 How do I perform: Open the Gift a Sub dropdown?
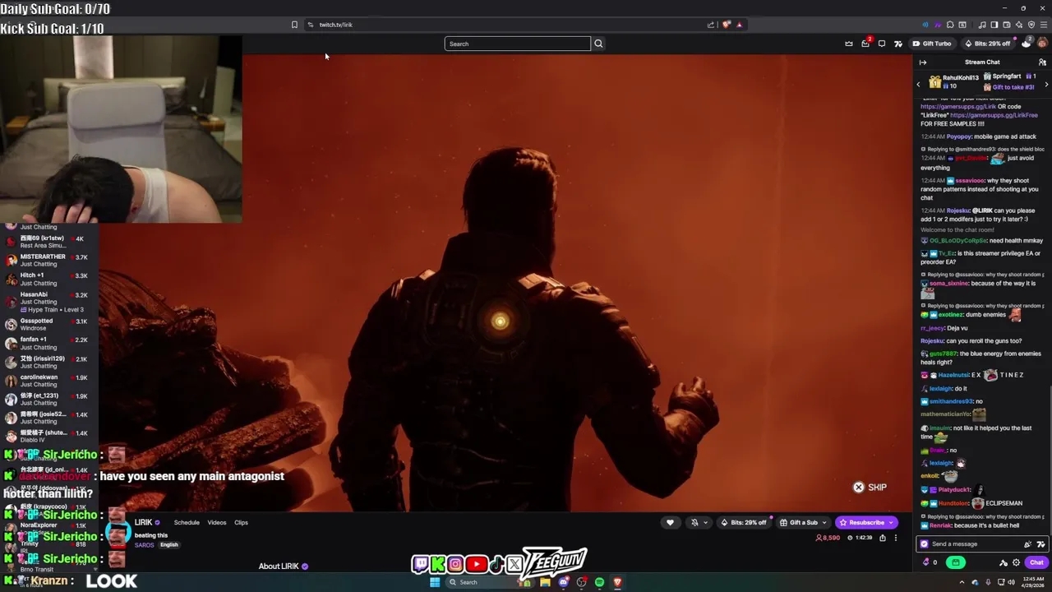[x=803, y=523]
